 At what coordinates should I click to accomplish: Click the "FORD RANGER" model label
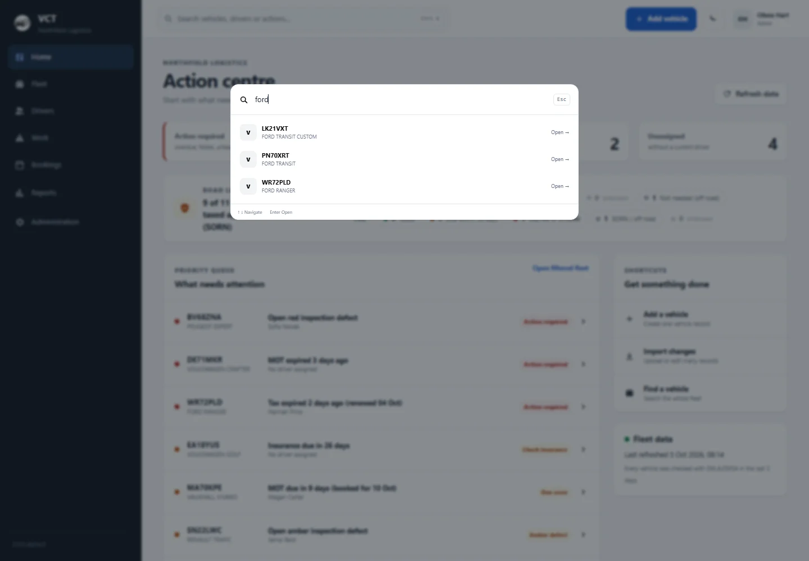click(x=279, y=191)
